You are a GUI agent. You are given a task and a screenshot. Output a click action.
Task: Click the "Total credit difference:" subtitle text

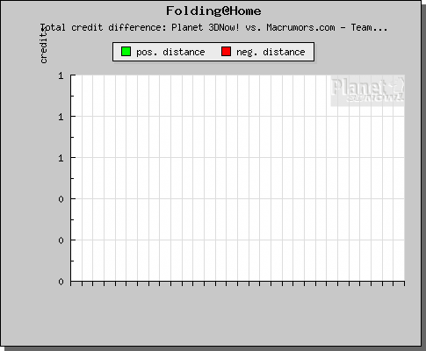click(104, 27)
